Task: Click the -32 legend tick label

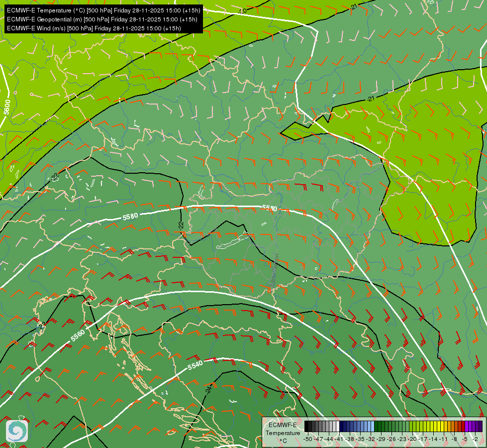Action: [371, 439]
